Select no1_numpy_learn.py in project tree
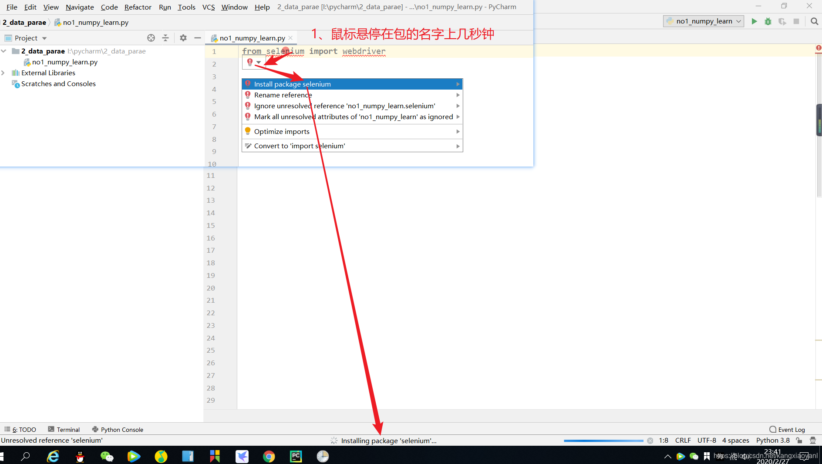Screen dimensions: 822x464 tap(64, 62)
